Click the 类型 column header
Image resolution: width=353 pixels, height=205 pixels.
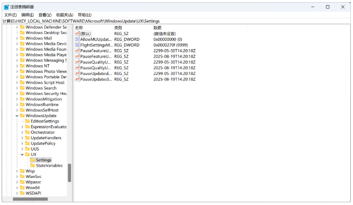pos(118,28)
